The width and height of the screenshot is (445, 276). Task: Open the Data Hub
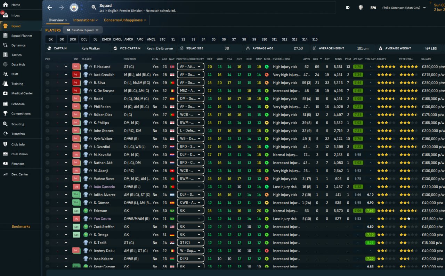coord(18,64)
